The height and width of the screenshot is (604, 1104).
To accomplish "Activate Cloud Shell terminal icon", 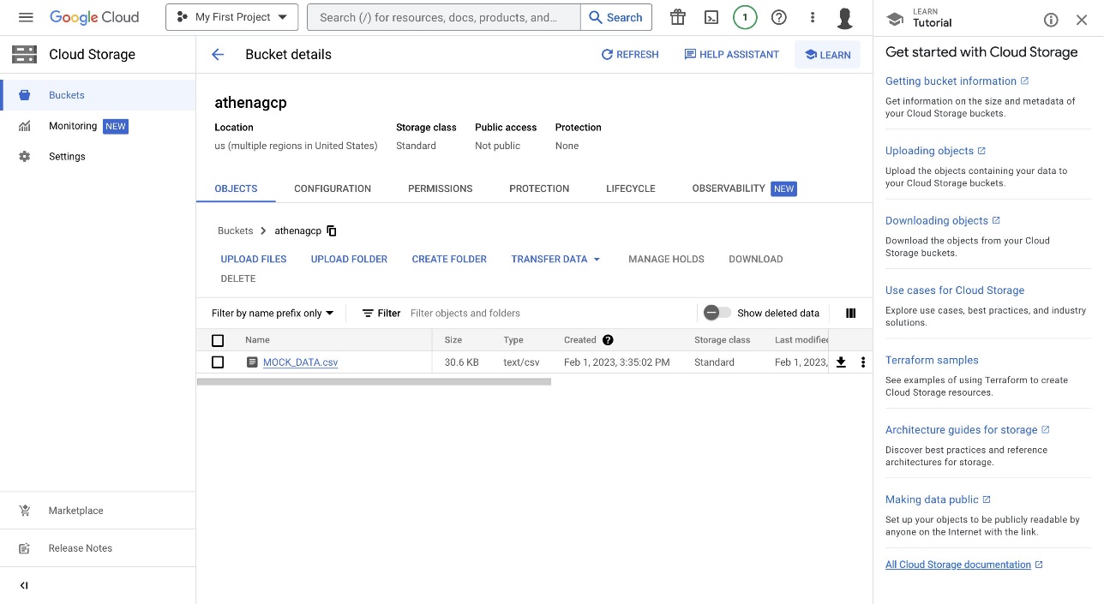I will pyautogui.click(x=711, y=17).
